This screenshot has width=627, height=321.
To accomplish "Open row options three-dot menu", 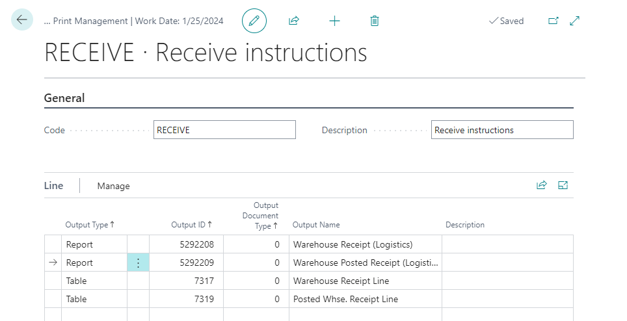I will pos(138,263).
